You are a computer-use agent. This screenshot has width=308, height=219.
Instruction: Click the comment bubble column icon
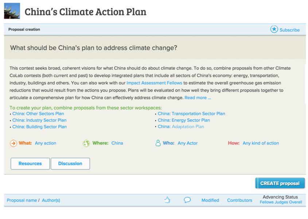tap(187, 200)
